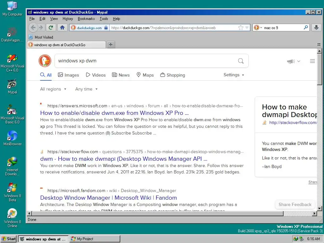Go back with the browser Back arrow
324x243 pixels.
(33, 28)
